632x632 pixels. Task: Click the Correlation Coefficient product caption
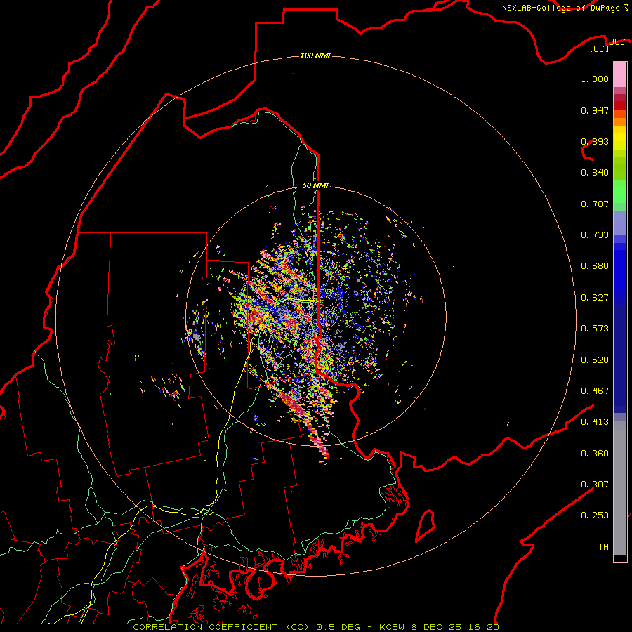point(316,627)
